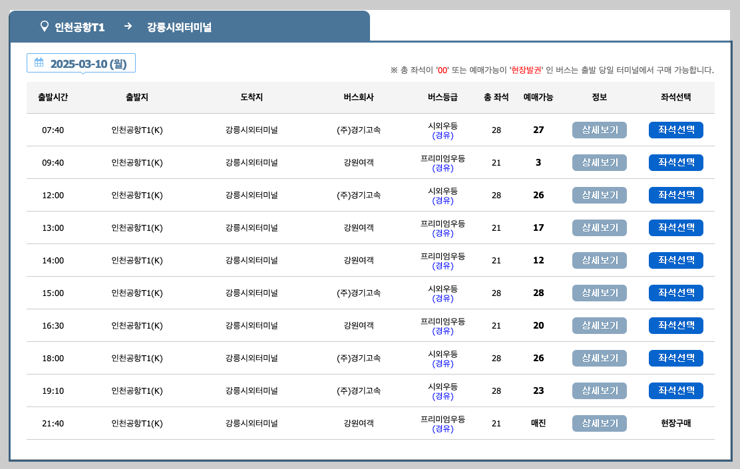Open 상세보기 for the 18:00 bus

pos(600,358)
